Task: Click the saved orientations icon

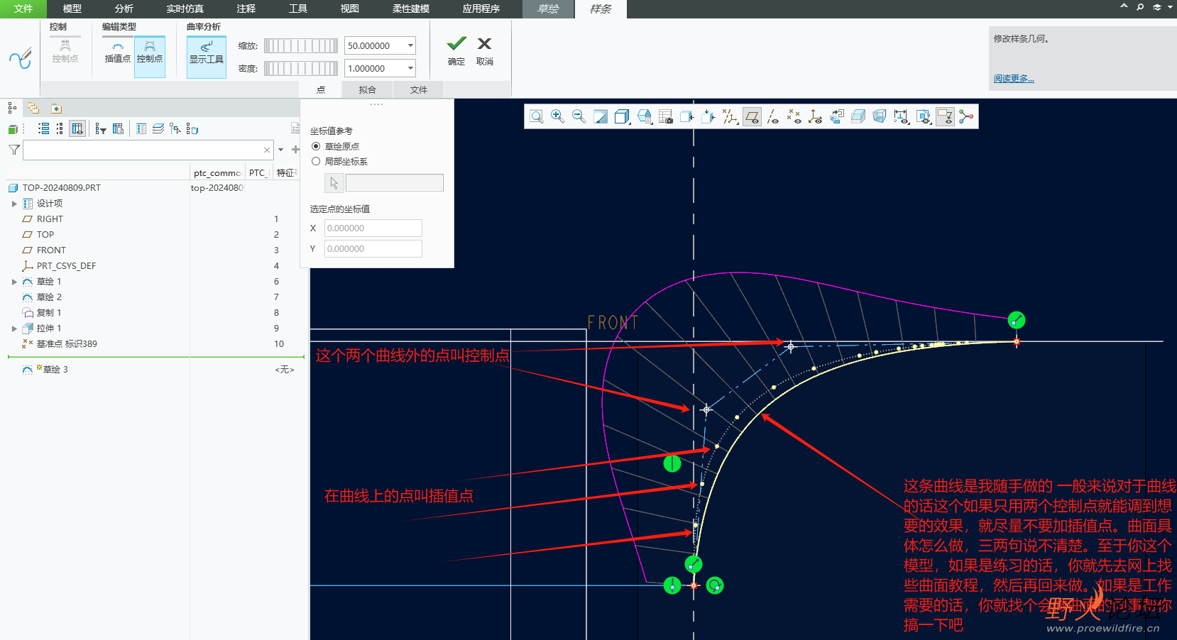Action: click(645, 116)
